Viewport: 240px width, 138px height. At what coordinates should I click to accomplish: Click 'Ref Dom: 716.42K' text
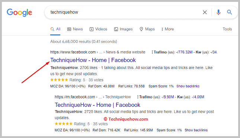tap(106, 130)
